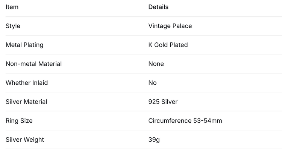Select the '925 Silver' value
This screenshot has width=282, height=150.
163,102
